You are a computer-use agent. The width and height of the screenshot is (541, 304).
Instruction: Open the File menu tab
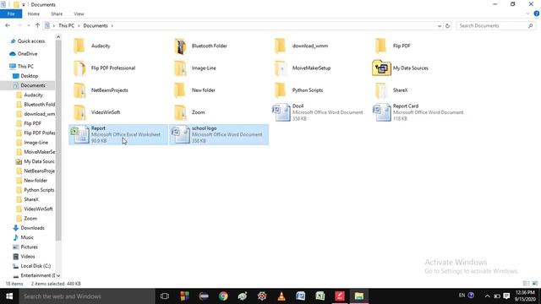click(x=11, y=14)
